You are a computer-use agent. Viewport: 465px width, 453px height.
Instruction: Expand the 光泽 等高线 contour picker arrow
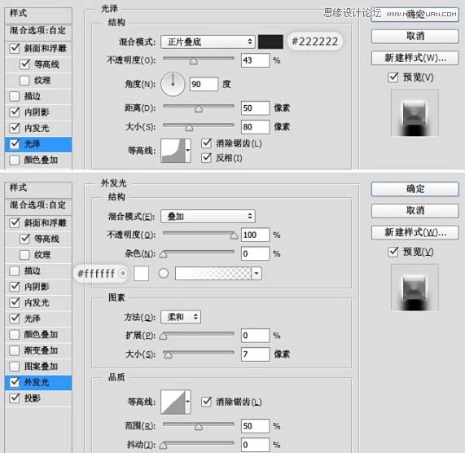pos(188,151)
